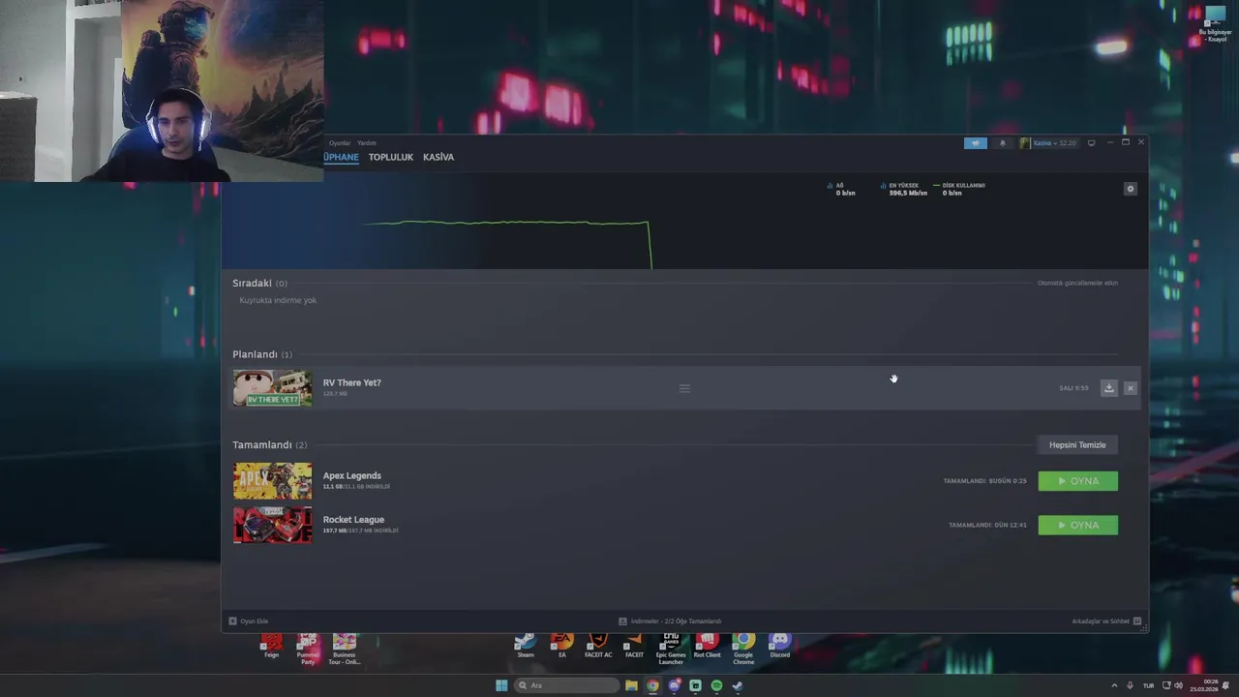Open the Oyunlar menu
This screenshot has height=697, width=1239.
[340, 143]
